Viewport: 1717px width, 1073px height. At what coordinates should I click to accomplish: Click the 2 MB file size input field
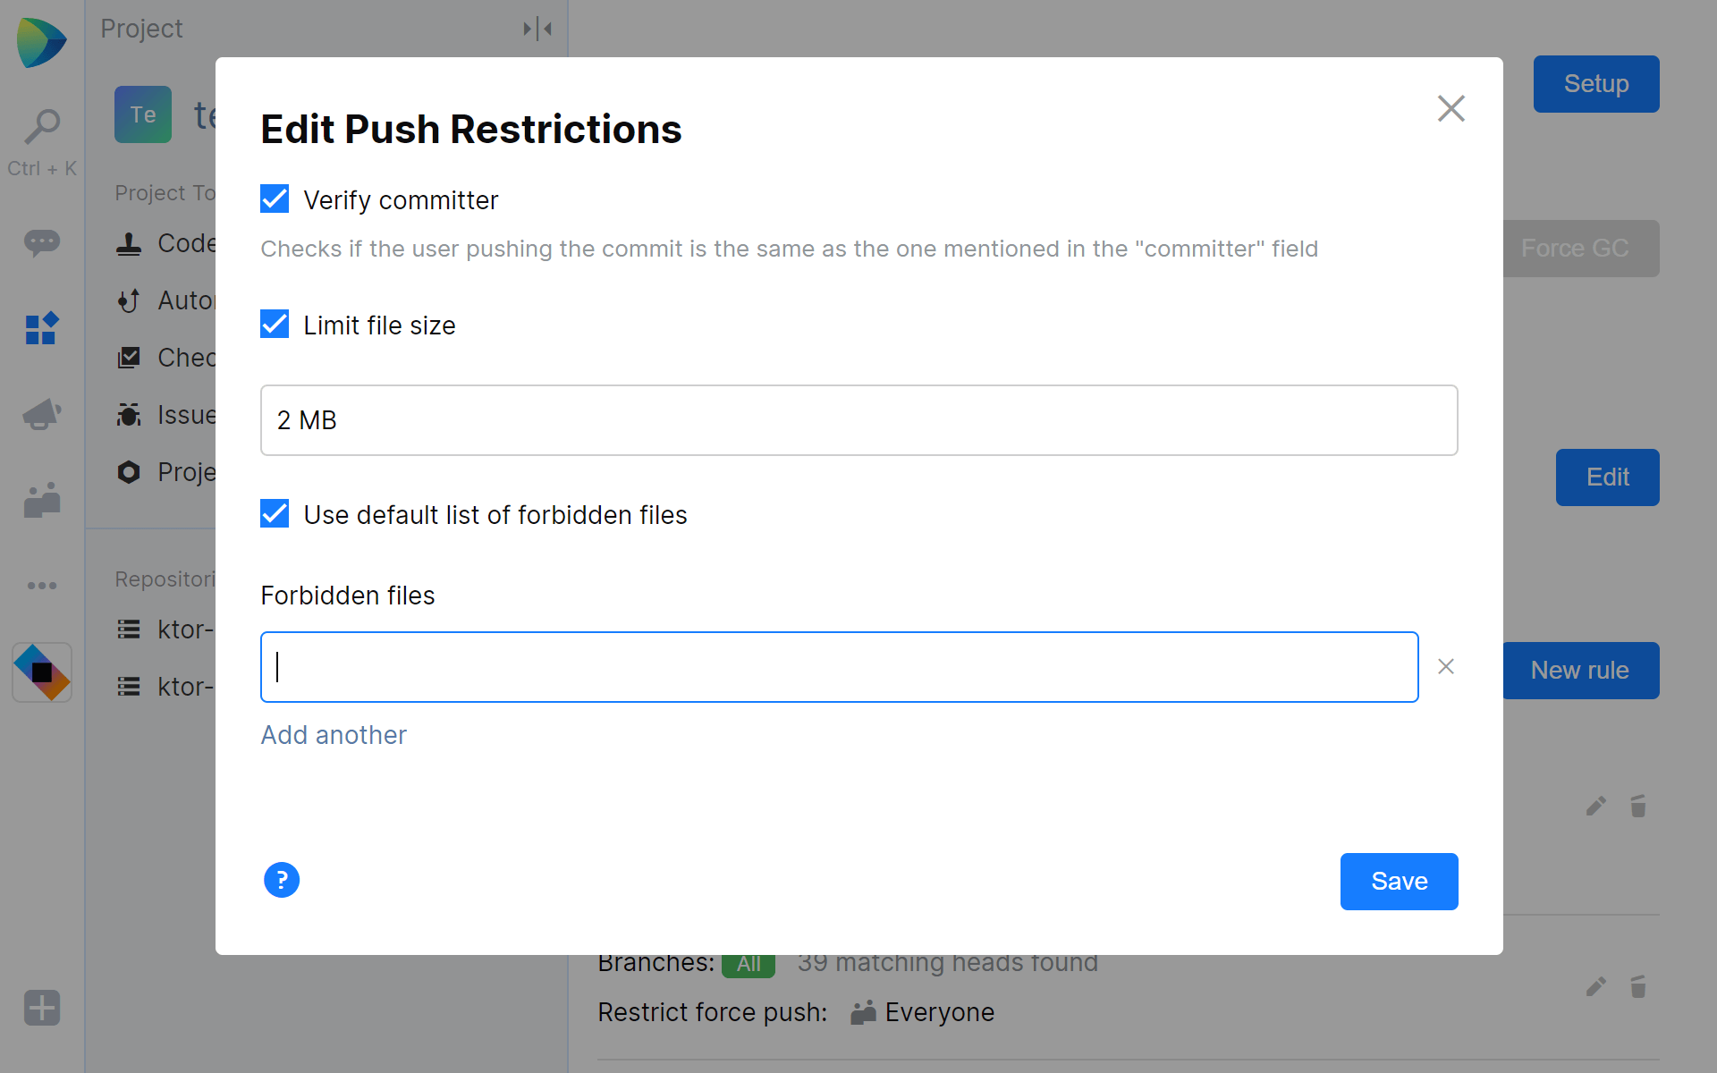click(859, 420)
